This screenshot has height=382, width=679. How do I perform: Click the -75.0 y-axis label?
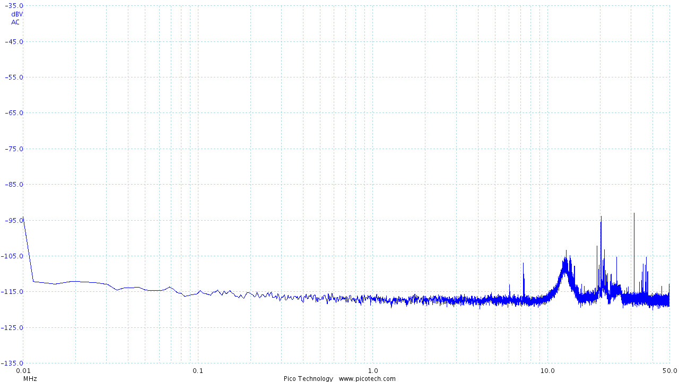15,149
